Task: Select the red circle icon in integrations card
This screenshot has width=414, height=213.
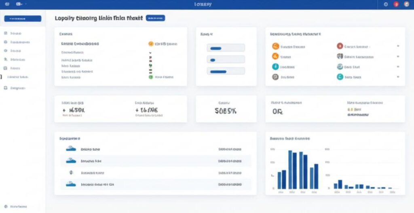Action: click(340, 46)
